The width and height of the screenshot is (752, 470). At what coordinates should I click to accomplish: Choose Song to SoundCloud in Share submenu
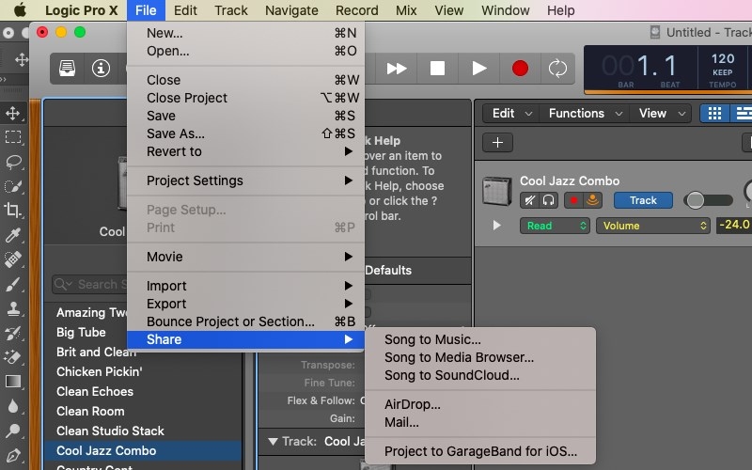click(451, 375)
